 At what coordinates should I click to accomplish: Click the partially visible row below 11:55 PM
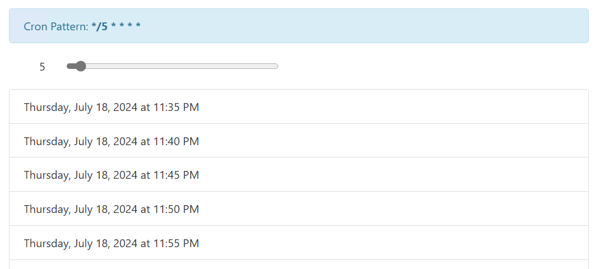pos(298,265)
